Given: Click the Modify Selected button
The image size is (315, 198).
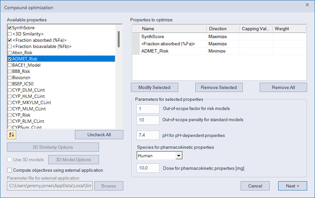Looking at the screenshot, I should 154,87.
